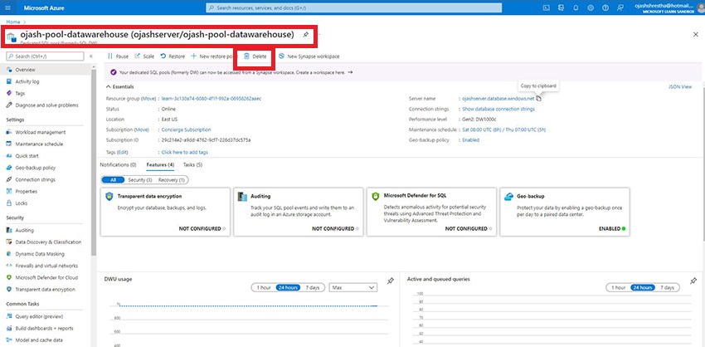Open Cloud Shell from the top bar
This screenshot has width=705, height=347.
tap(547, 7)
